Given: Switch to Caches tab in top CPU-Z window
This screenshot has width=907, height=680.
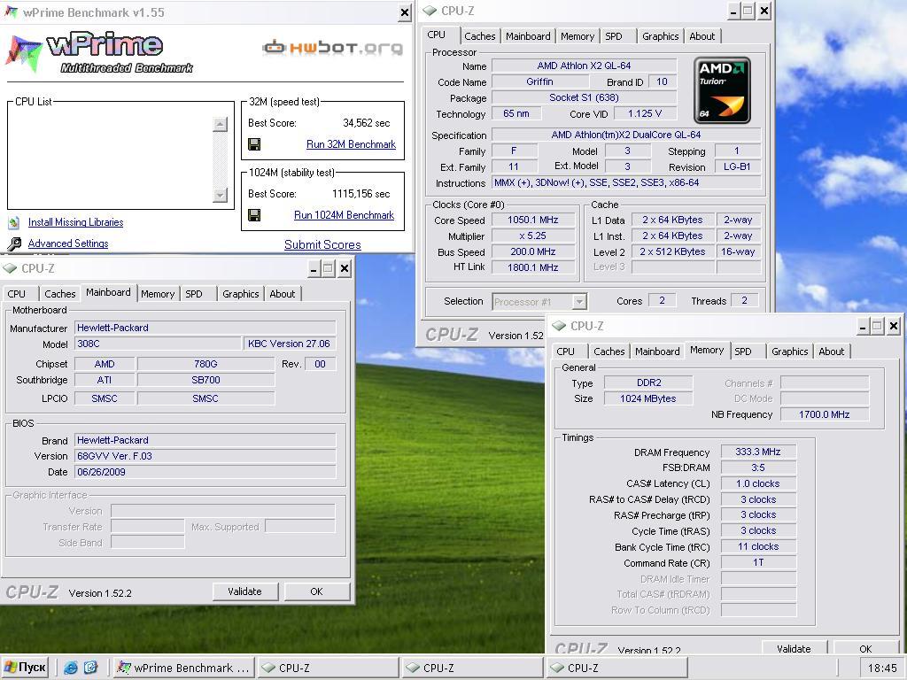Looking at the screenshot, I should pos(479,35).
